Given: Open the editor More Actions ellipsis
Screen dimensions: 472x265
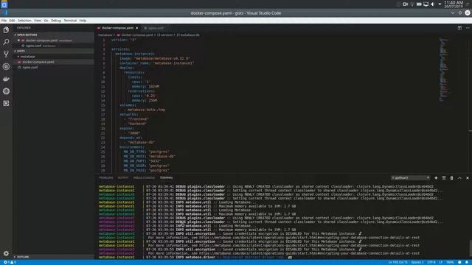Looking at the screenshot, I should [468, 28].
